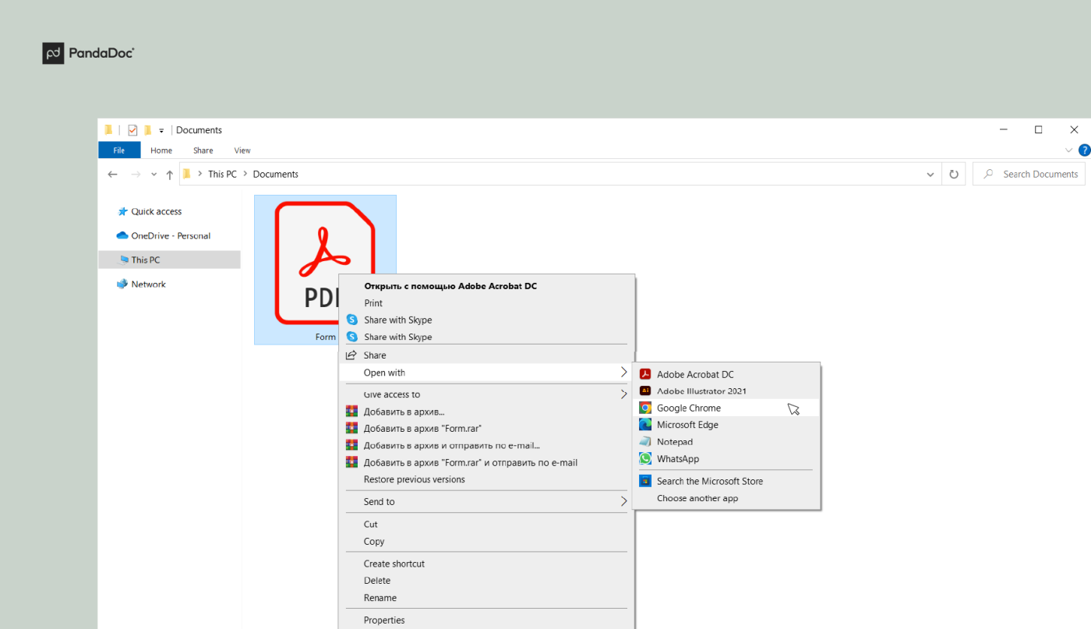Click the New folder icon in quick access toolbar
Viewport: 1091px width, 629px height.
(147, 130)
